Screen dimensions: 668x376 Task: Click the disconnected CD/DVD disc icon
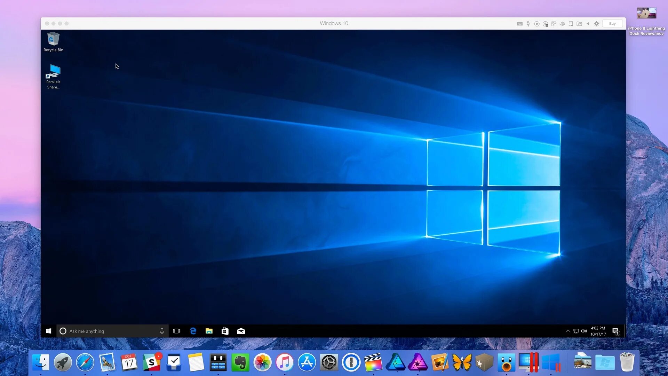click(546, 24)
